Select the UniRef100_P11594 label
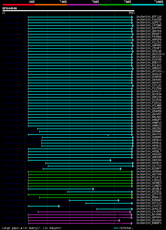166x230 pixels. tap(149, 89)
